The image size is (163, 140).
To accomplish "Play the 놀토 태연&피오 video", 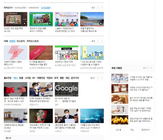I will tap(67, 19).
